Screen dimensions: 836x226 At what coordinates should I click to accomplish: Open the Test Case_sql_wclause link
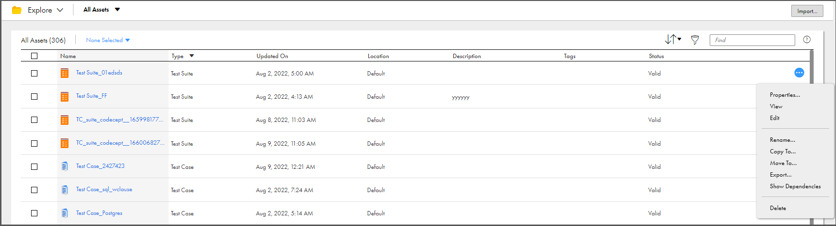[104, 189]
